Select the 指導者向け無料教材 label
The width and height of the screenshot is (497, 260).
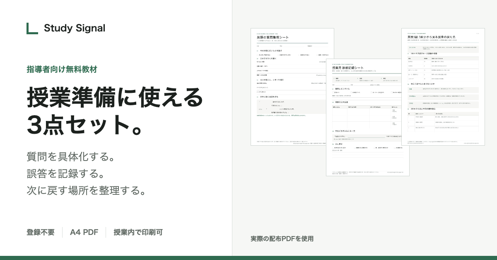pos(62,69)
